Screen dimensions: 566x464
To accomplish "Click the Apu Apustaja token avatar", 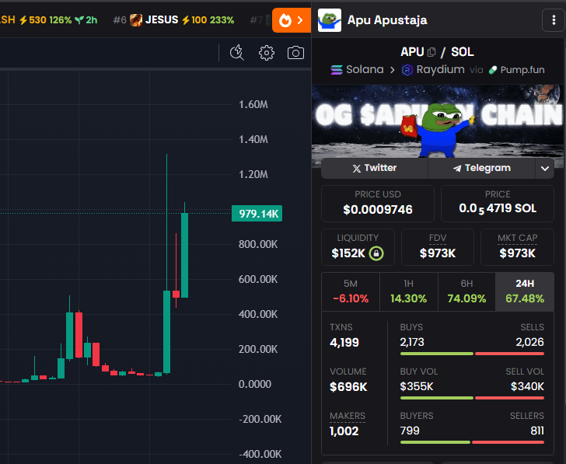I will pos(330,20).
